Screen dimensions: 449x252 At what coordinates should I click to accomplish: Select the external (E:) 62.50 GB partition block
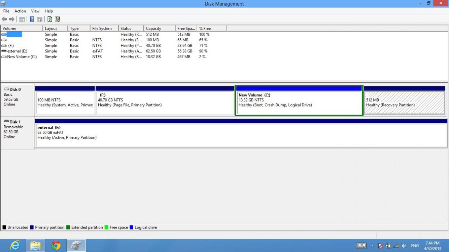point(241,133)
